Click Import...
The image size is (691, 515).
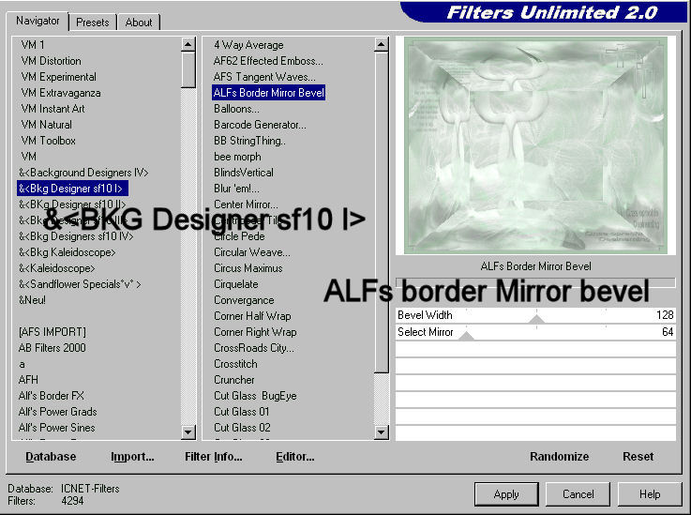click(x=132, y=456)
